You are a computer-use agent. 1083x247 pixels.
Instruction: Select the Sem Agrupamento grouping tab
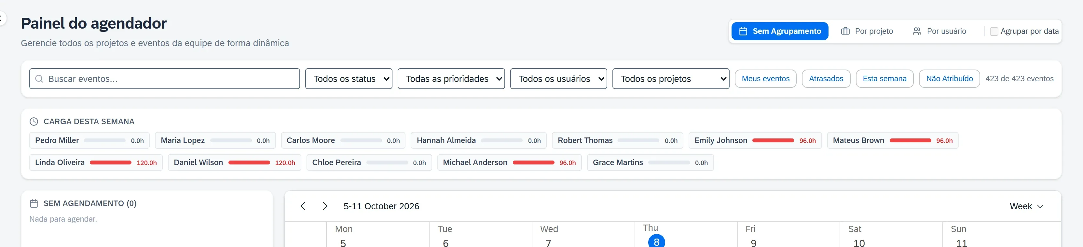tap(780, 32)
